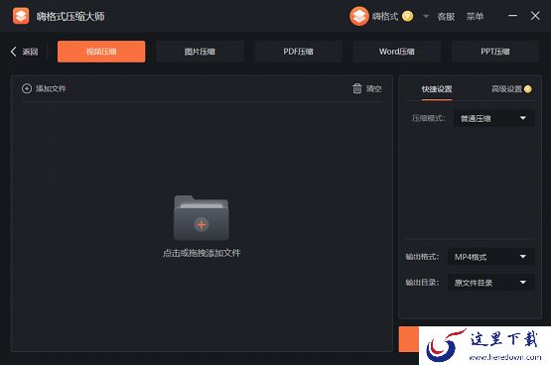Viewport: 551px width, 365px height.
Task: Switch to the Word压缩 tab
Action: point(396,52)
